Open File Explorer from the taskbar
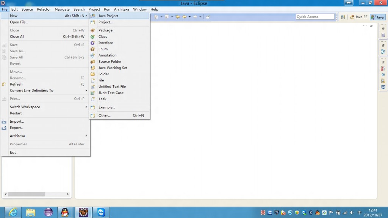Viewport: 388px width, 218px height. pyautogui.click(x=31, y=212)
